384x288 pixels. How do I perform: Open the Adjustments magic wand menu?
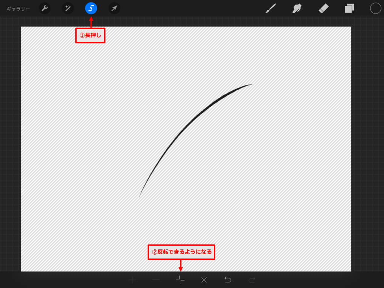coord(68,8)
